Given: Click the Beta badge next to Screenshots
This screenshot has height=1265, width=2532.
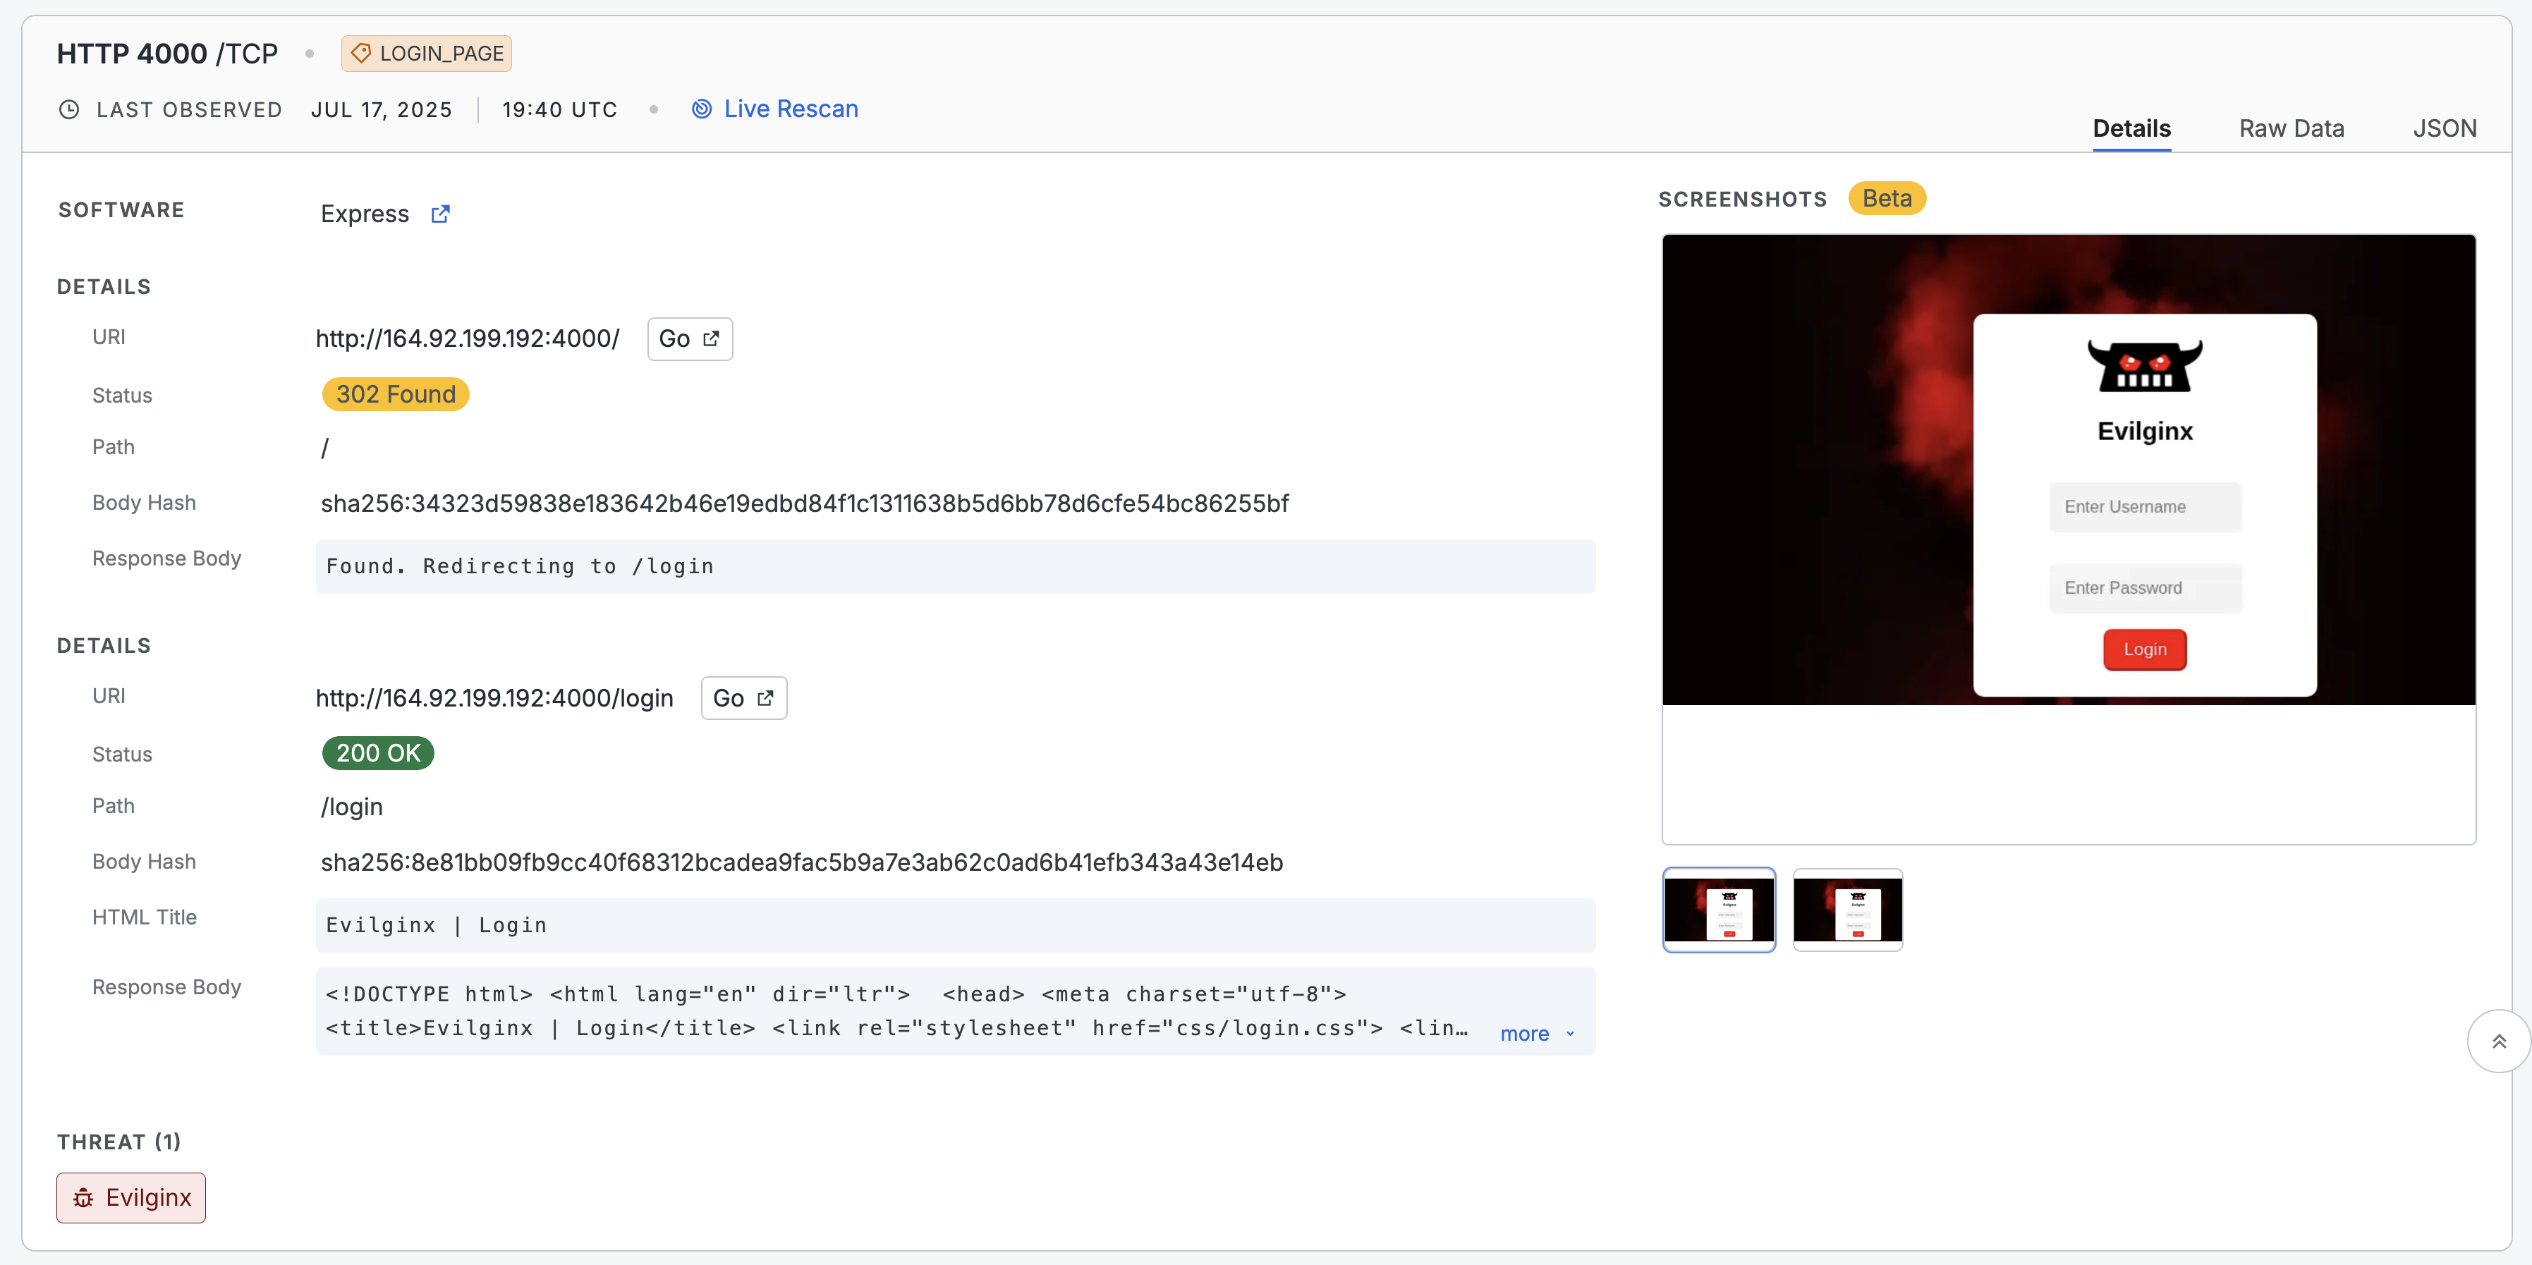Looking at the screenshot, I should pyautogui.click(x=1887, y=199).
